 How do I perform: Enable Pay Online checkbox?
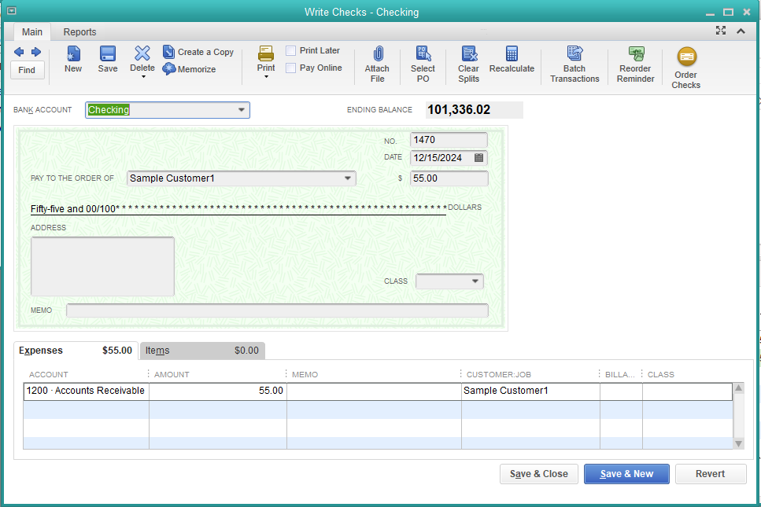(x=290, y=68)
